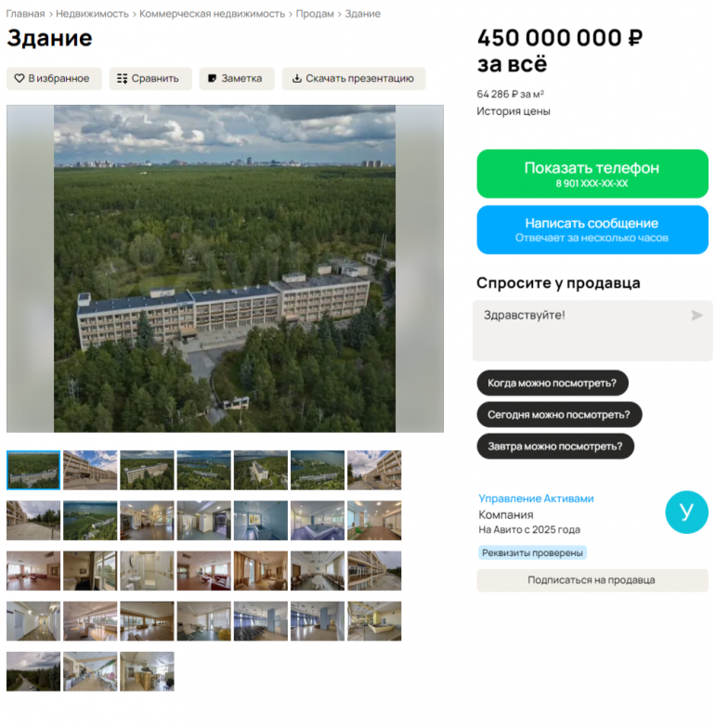Type field Здравствуйте! message input
This screenshot has width=715, height=728.
coord(592,331)
